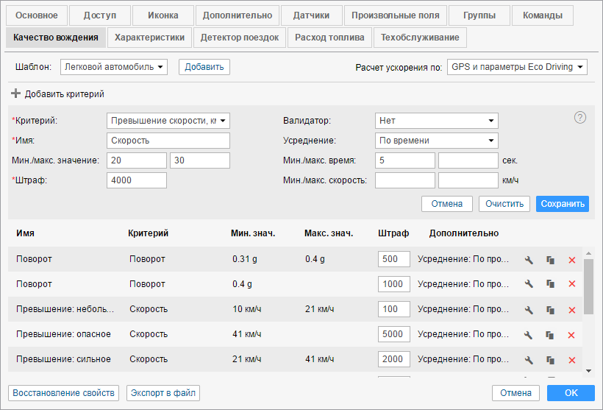Delete the first Поворот row
Image resolution: width=603 pixels, height=410 pixels.
coord(571,260)
